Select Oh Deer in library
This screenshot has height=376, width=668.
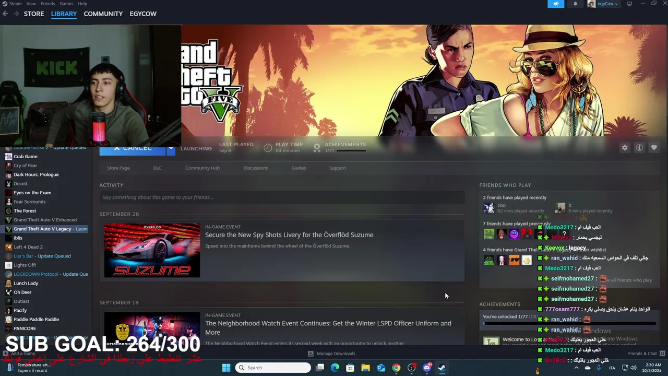(22, 292)
